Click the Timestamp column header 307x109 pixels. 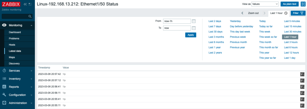click(x=44, y=68)
